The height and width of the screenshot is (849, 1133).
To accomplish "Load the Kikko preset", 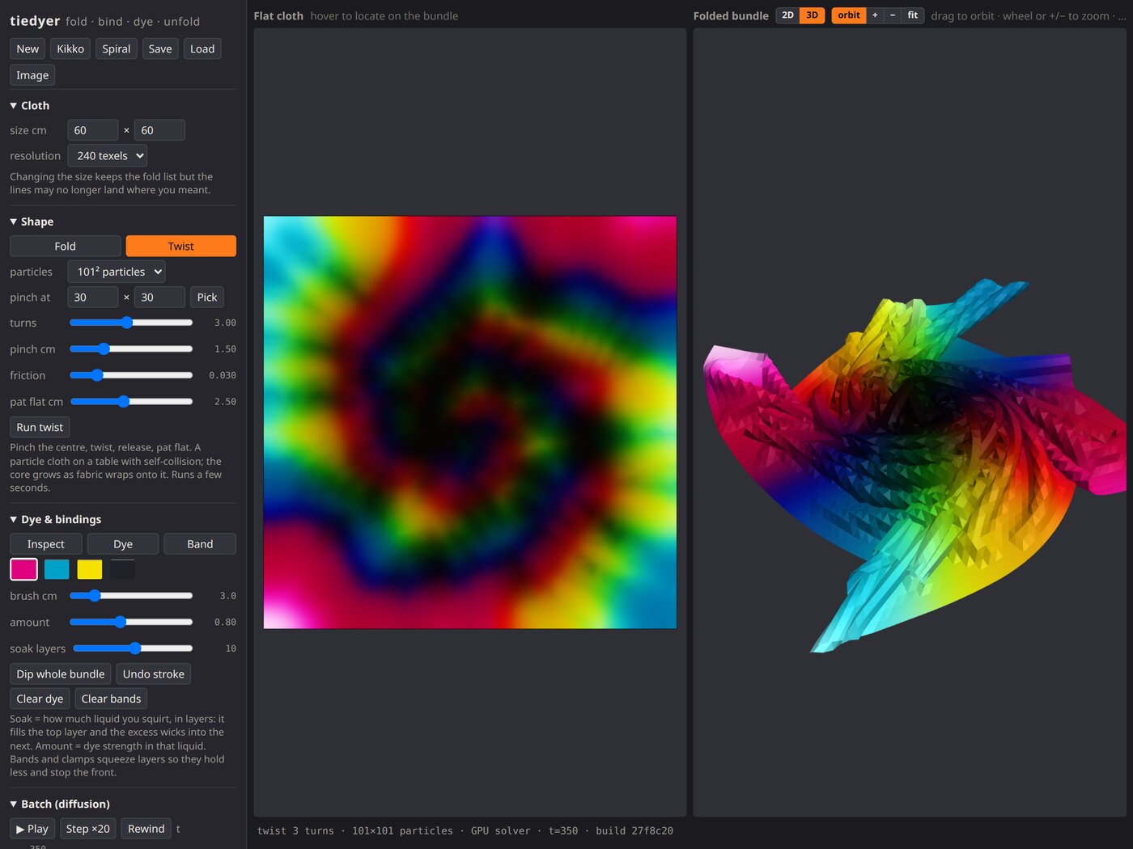I will click(x=70, y=49).
